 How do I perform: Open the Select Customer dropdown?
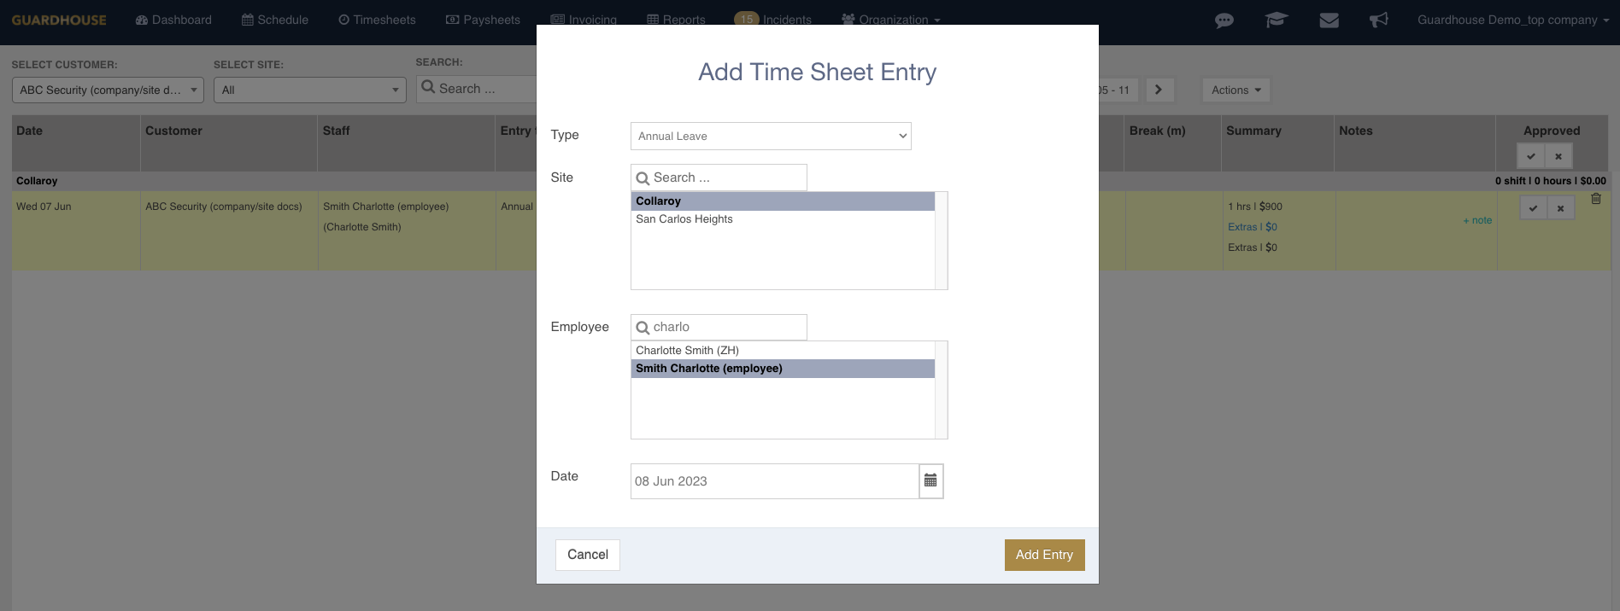pos(108,90)
